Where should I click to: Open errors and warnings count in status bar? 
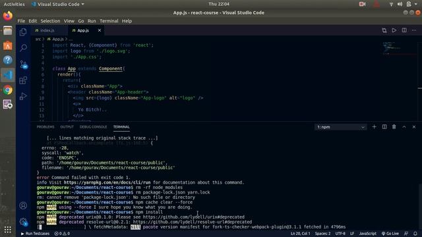coord(62,234)
